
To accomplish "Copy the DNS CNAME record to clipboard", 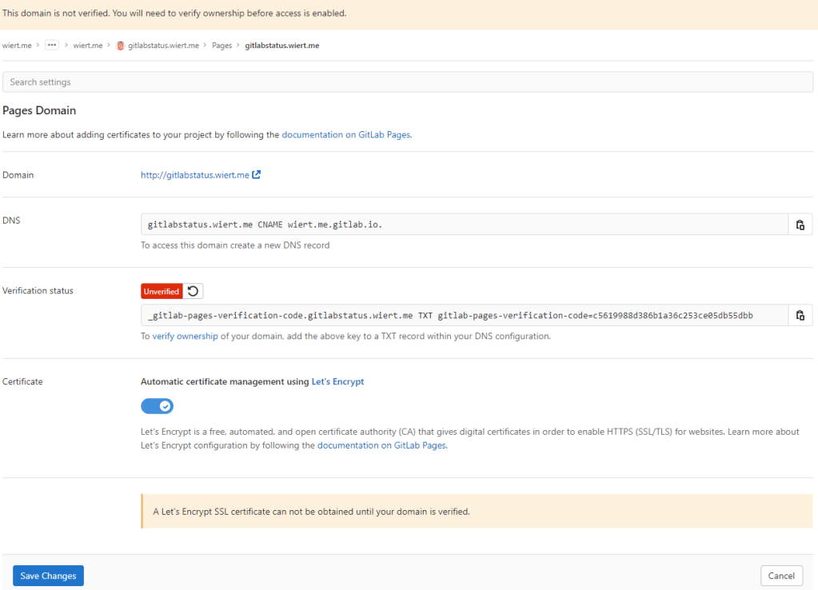I will [x=800, y=224].
